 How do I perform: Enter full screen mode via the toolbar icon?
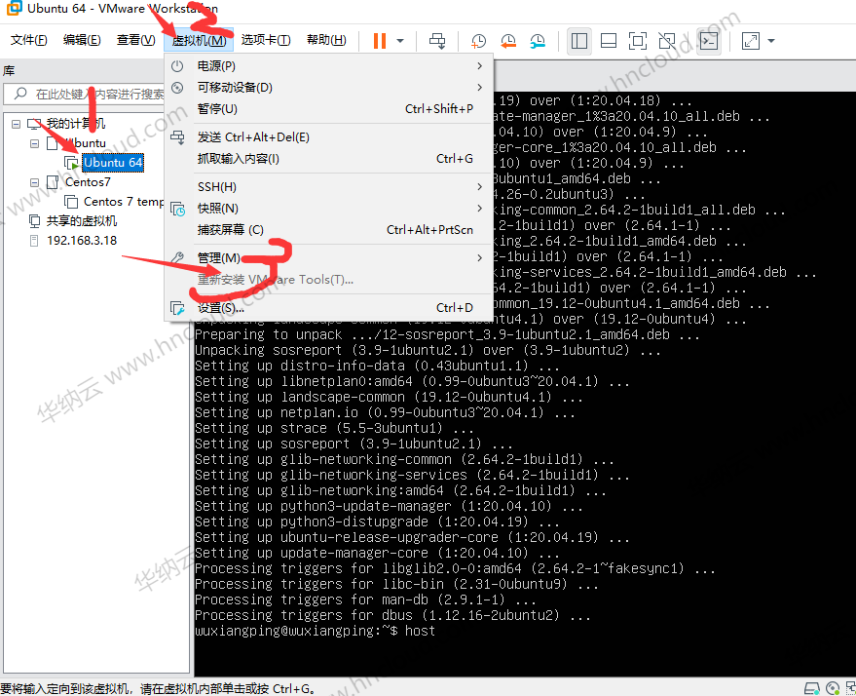click(x=638, y=41)
